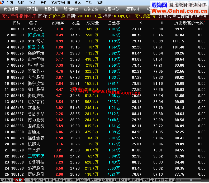Sort by 总金额 column header

click(x=114, y=23)
